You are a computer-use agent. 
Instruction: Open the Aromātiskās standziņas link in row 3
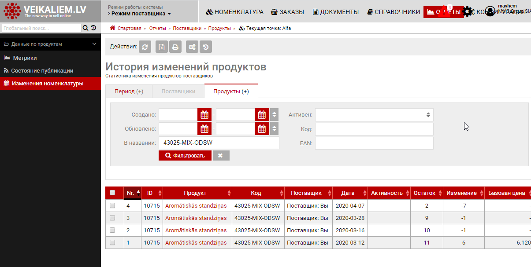point(196,218)
